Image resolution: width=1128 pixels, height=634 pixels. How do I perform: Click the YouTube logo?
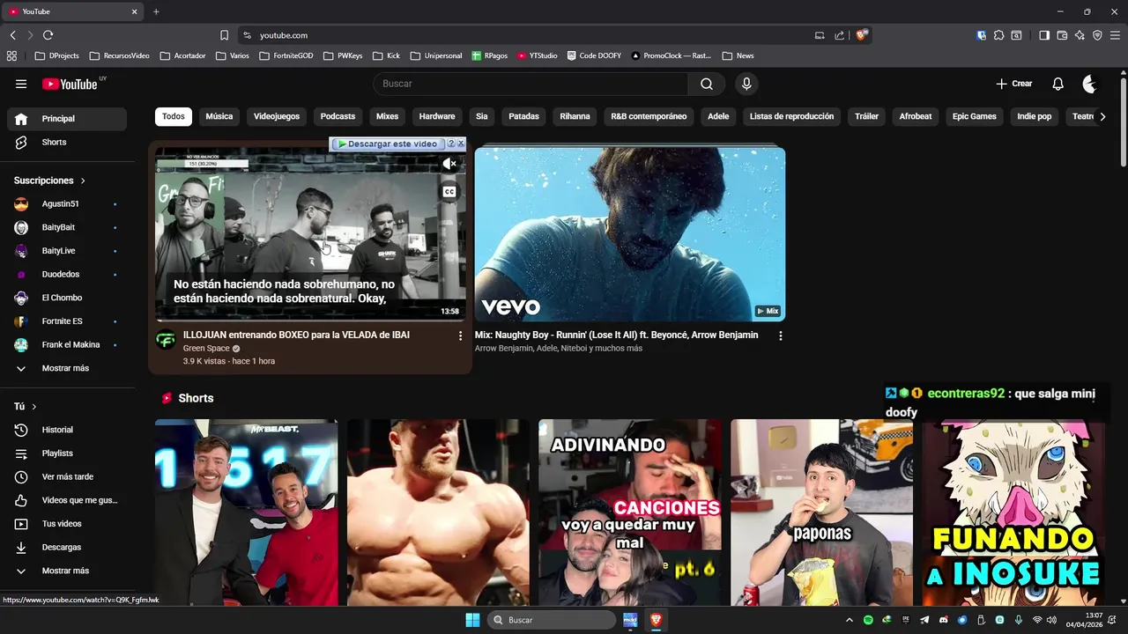point(70,84)
